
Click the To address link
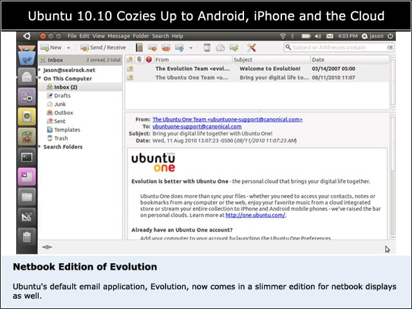point(197,126)
